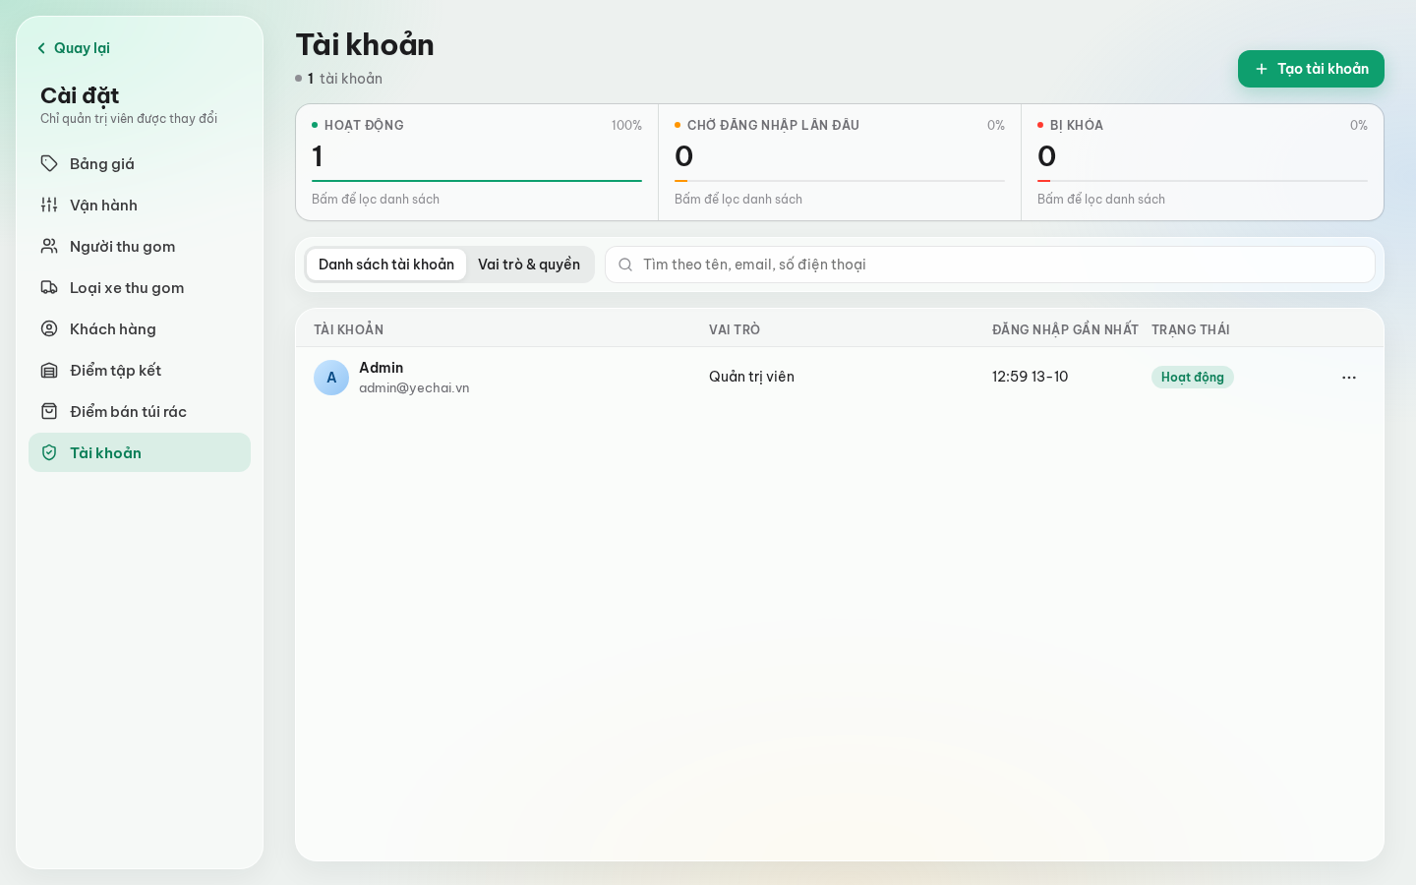The image size is (1416, 885).
Task: Click the admin@yechai.vn email text
Action: tap(414, 388)
